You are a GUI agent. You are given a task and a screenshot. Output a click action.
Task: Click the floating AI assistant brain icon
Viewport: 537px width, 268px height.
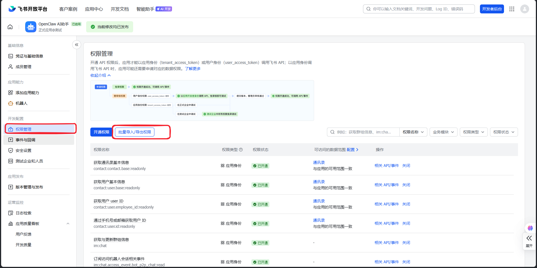tap(530, 228)
